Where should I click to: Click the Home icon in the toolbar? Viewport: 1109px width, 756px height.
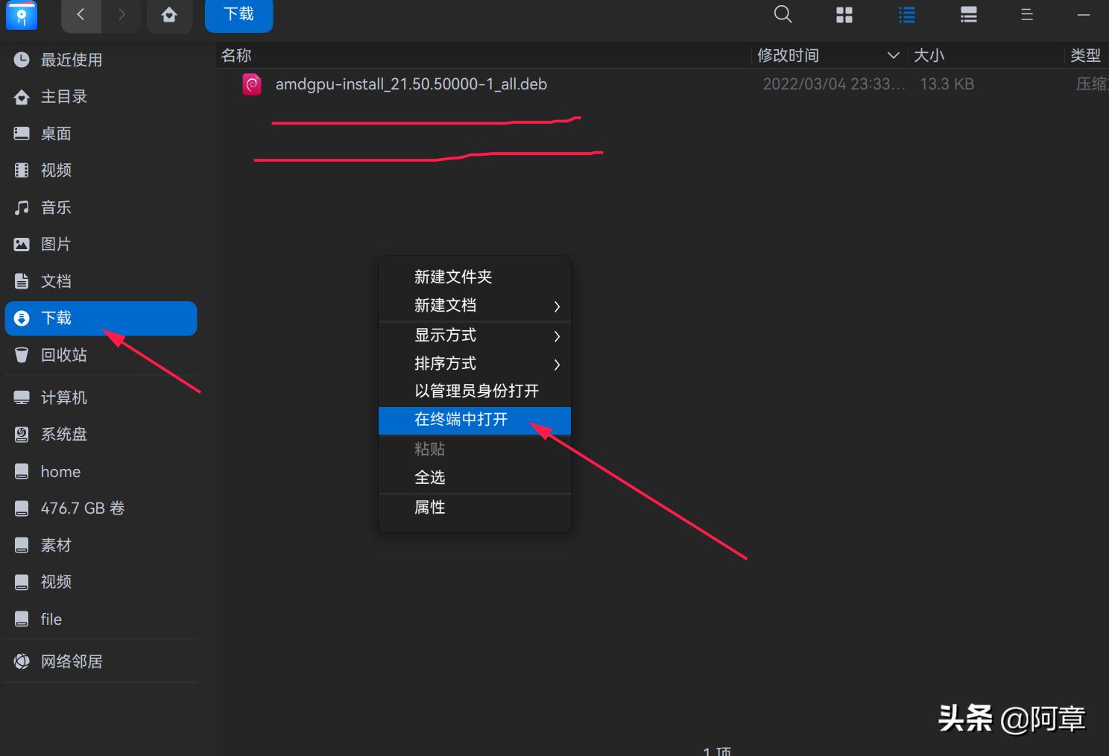(x=170, y=14)
